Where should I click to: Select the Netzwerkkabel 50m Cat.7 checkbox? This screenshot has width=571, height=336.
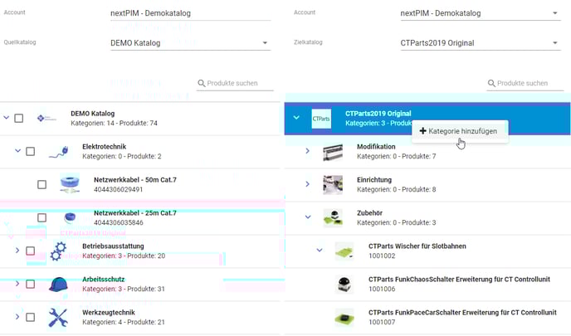(41, 184)
